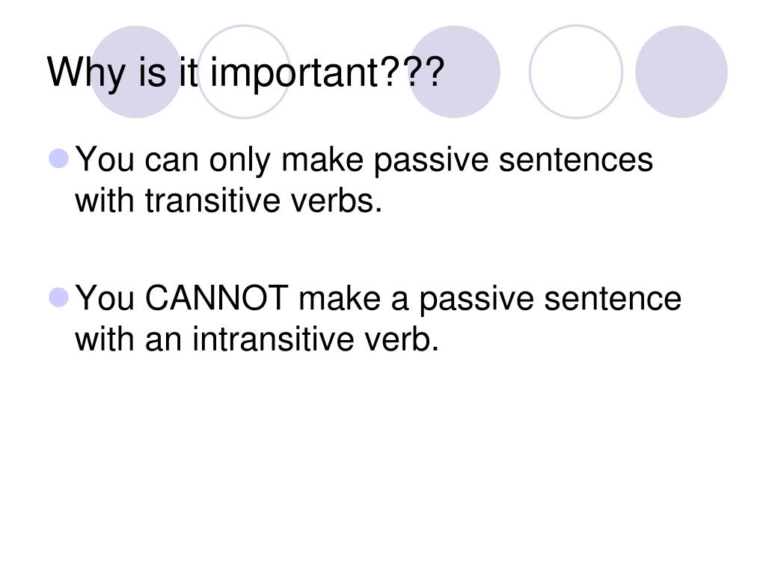The image size is (766, 574).
Task: Select the outlined circle behind 'important'
Action: pos(244,72)
